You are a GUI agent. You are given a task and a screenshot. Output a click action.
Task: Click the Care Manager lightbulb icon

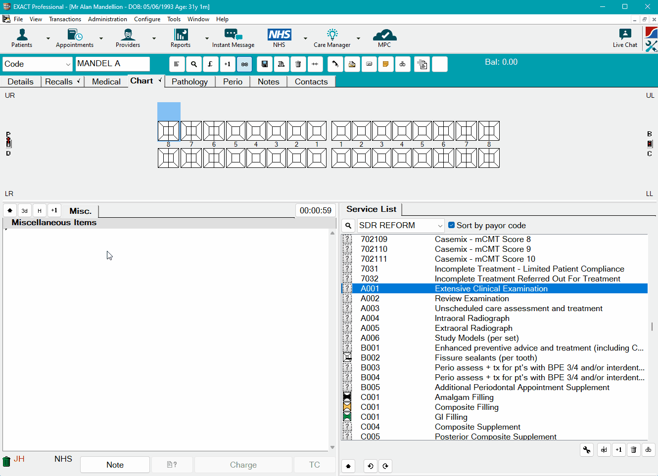pyautogui.click(x=332, y=35)
